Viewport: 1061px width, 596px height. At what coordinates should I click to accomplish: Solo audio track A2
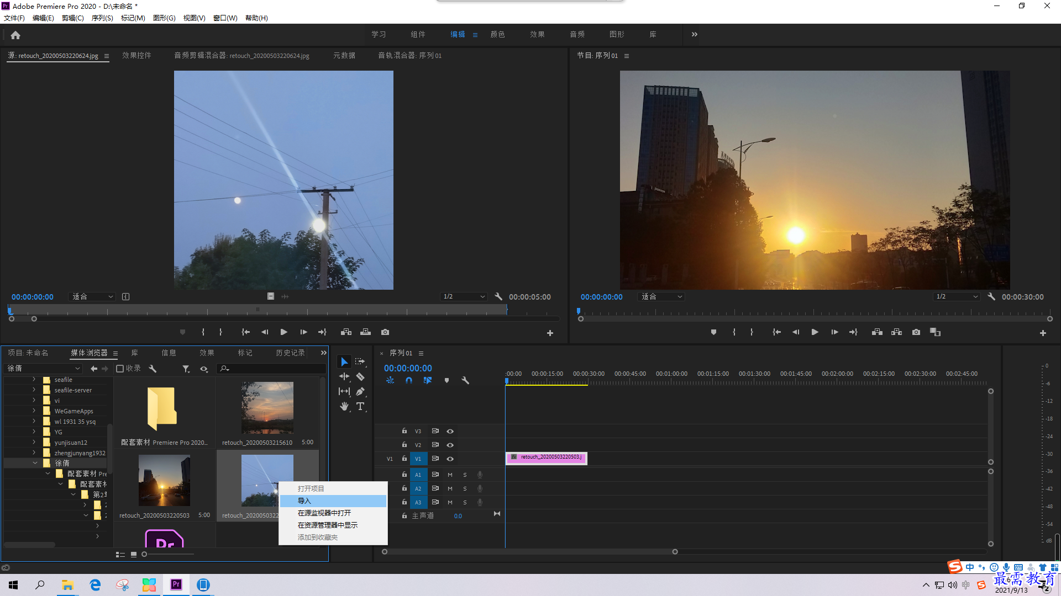pos(465,488)
